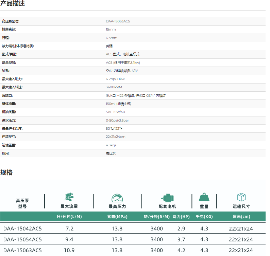270x256 pixels.
Task: Select the 规格 section heading
Action: tap(6, 172)
